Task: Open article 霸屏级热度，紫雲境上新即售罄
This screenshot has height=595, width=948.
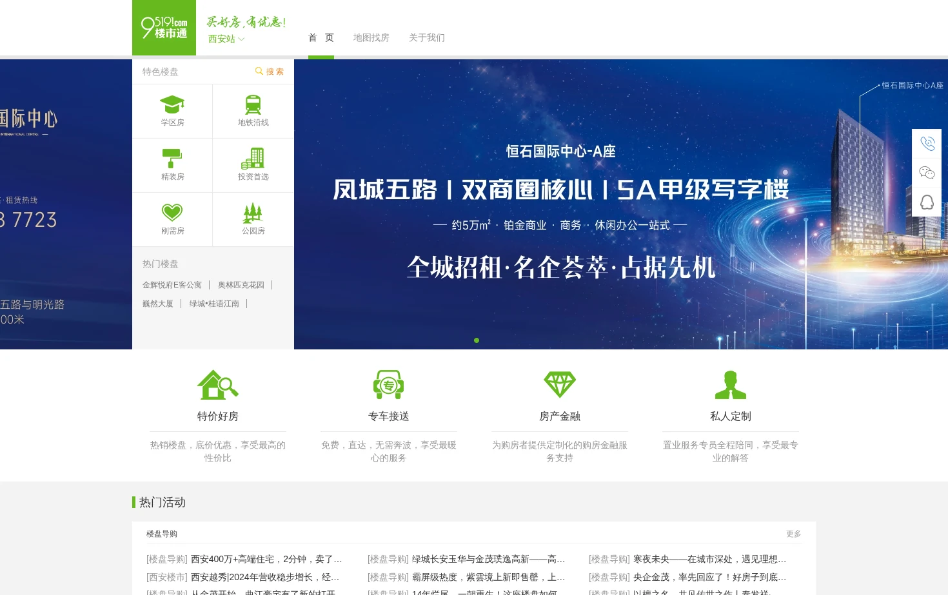Action: (x=488, y=577)
